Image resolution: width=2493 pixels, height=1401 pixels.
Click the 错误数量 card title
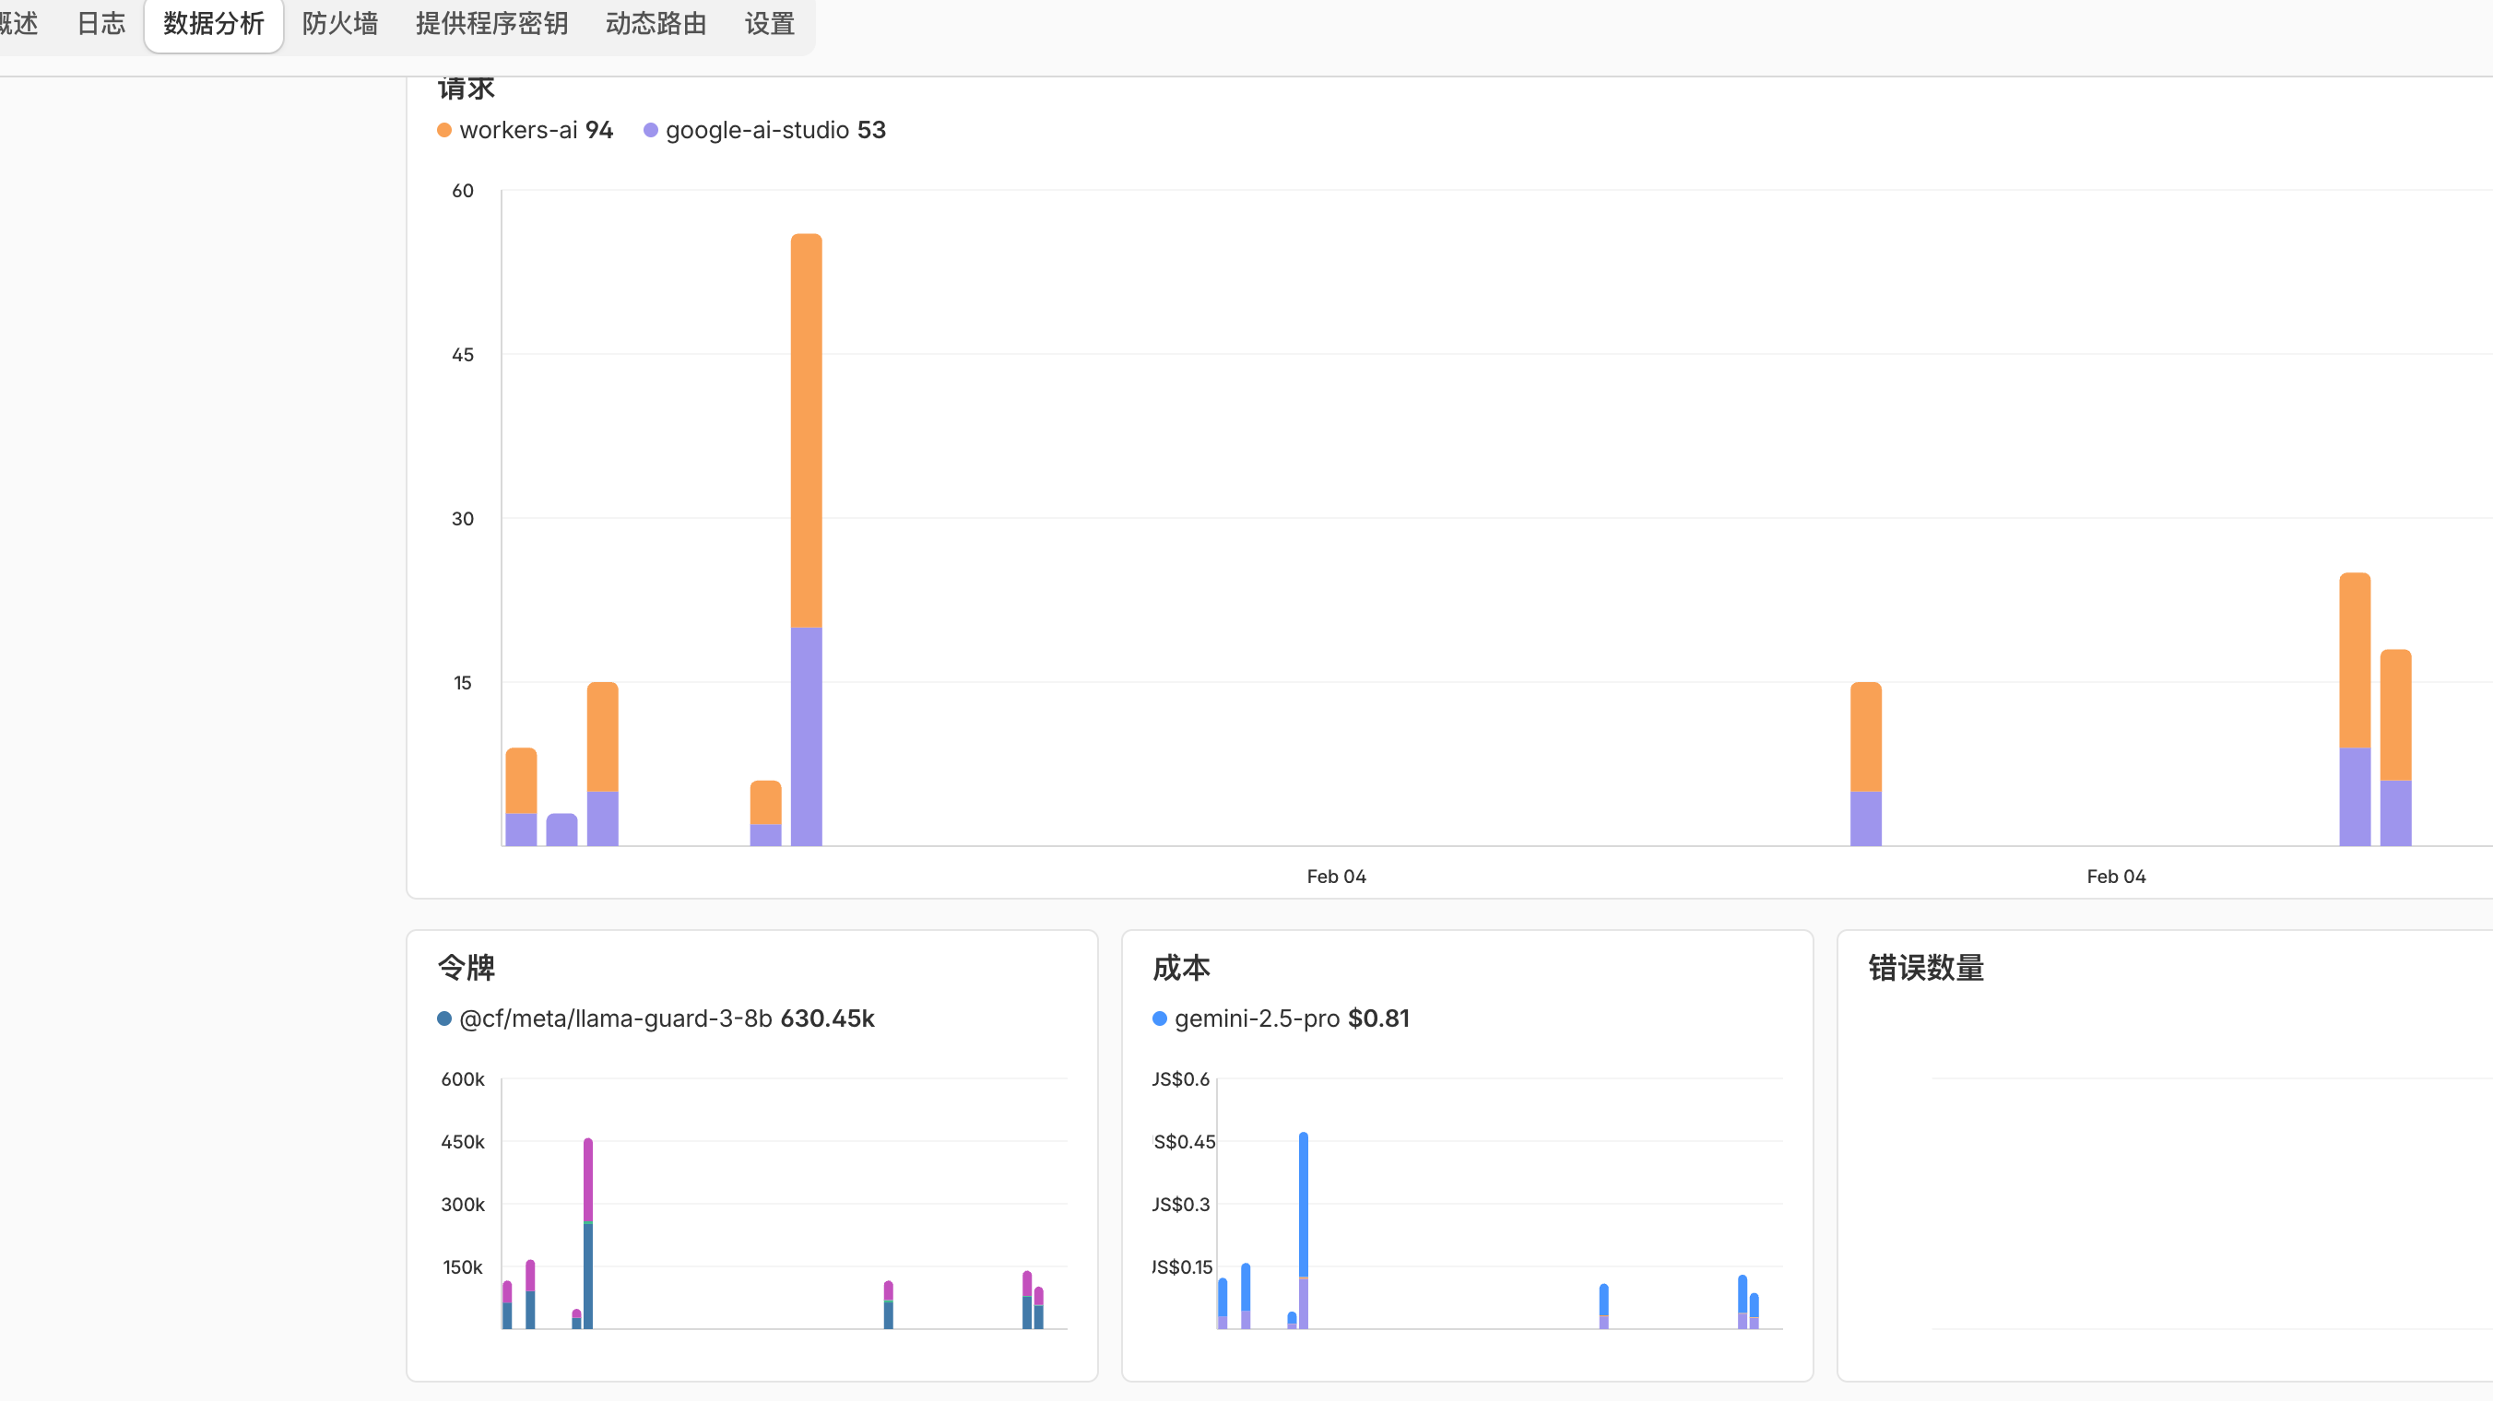coord(1925,968)
